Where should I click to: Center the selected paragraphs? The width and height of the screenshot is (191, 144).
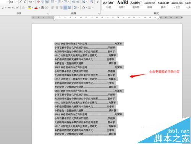point(57,8)
